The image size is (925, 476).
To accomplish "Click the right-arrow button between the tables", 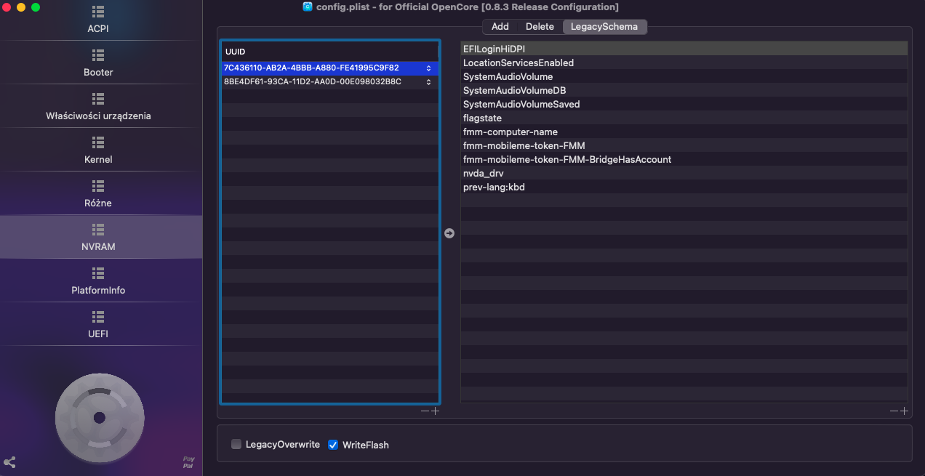I will [x=449, y=233].
